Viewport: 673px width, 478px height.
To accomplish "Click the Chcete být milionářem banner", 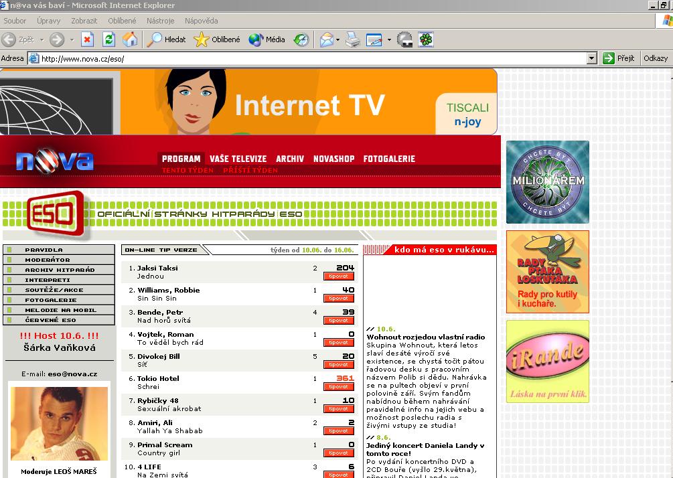I will tap(548, 182).
